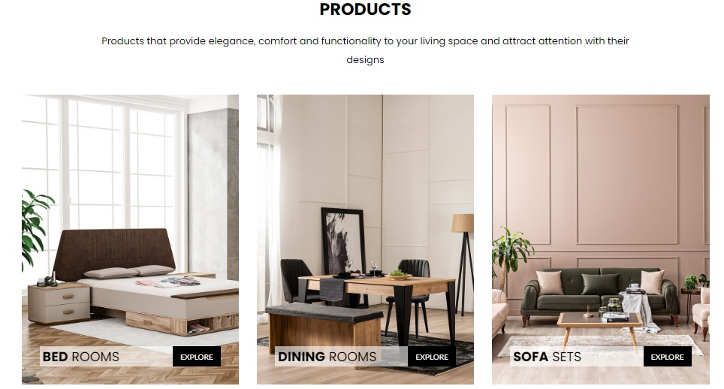Open the sofa photo's pink paneled wall
The height and width of the screenshot is (389, 724).
click(600, 175)
